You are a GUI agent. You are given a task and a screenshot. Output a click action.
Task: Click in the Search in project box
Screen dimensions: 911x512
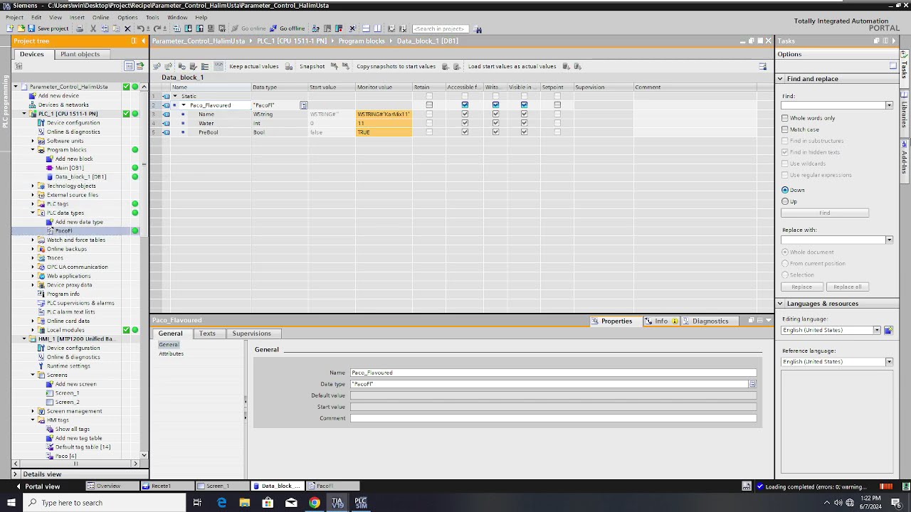coord(441,29)
